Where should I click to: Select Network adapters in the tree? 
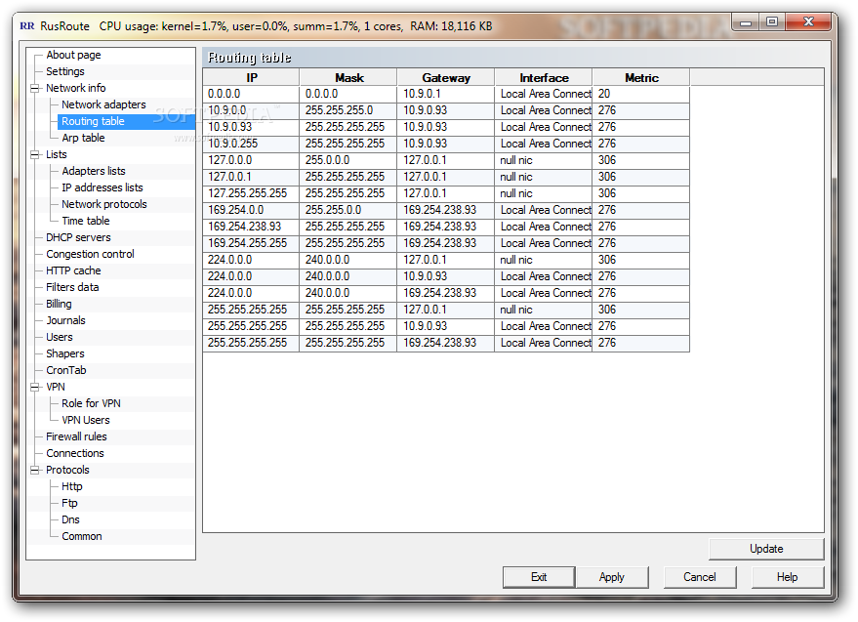coord(103,104)
